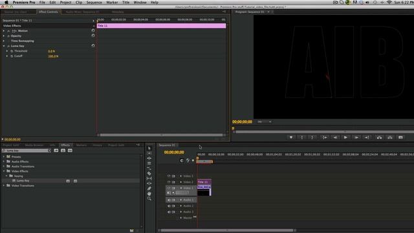Expand the Cutoff parameter
Viewport: 414px width, 233px height.
7,56
